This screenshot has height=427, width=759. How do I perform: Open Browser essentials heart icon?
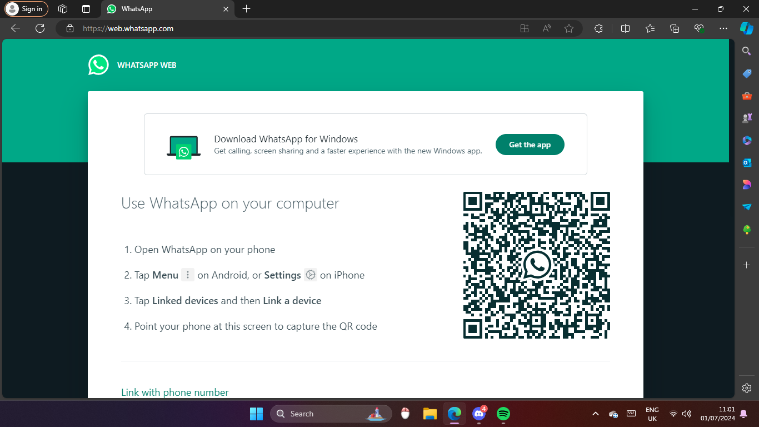[699, 28]
